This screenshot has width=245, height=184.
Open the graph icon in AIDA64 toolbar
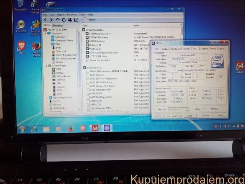coord(76,20)
